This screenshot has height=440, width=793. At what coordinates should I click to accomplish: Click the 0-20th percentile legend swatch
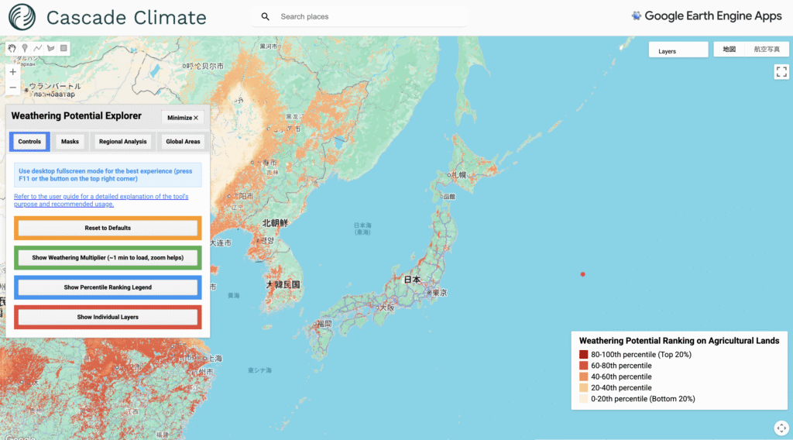click(584, 399)
